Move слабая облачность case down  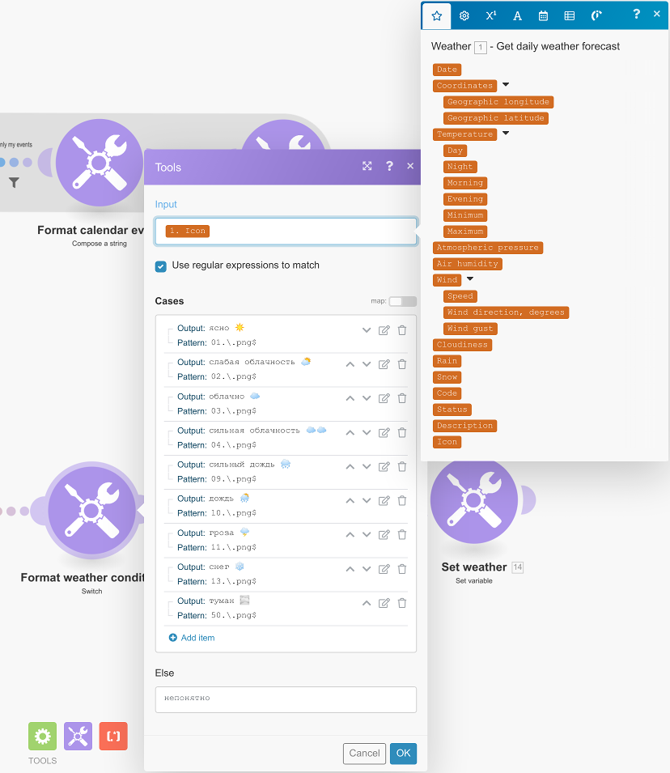(x=367, y=364)
